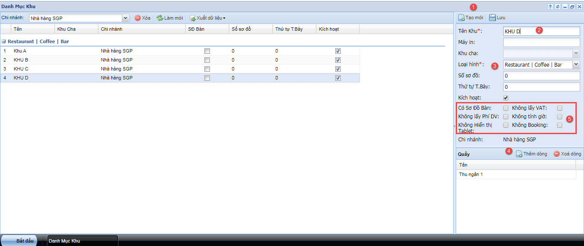Enable the Không lấy VAT checkbox
Viewport: 584px width, 246px height.
(560, 108)
